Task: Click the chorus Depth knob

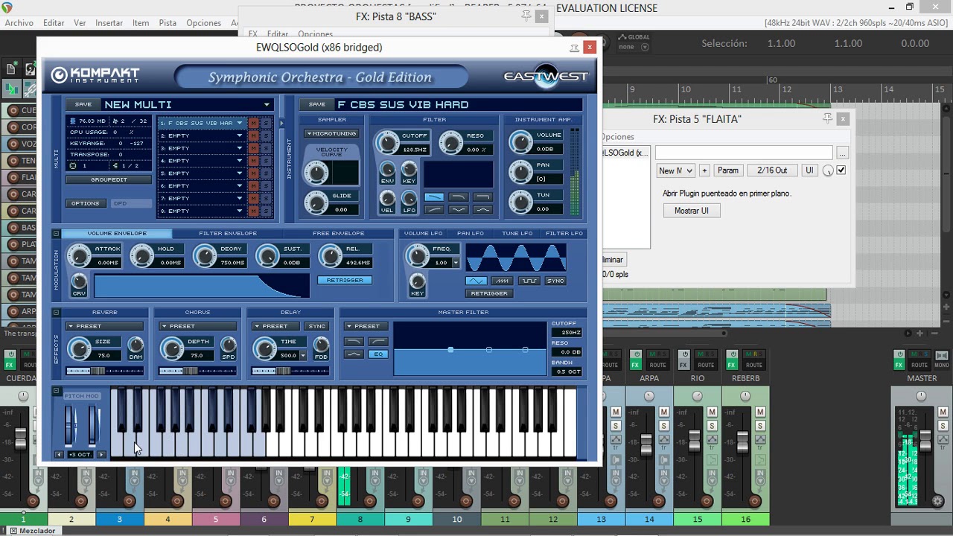Action: [172, 348]
